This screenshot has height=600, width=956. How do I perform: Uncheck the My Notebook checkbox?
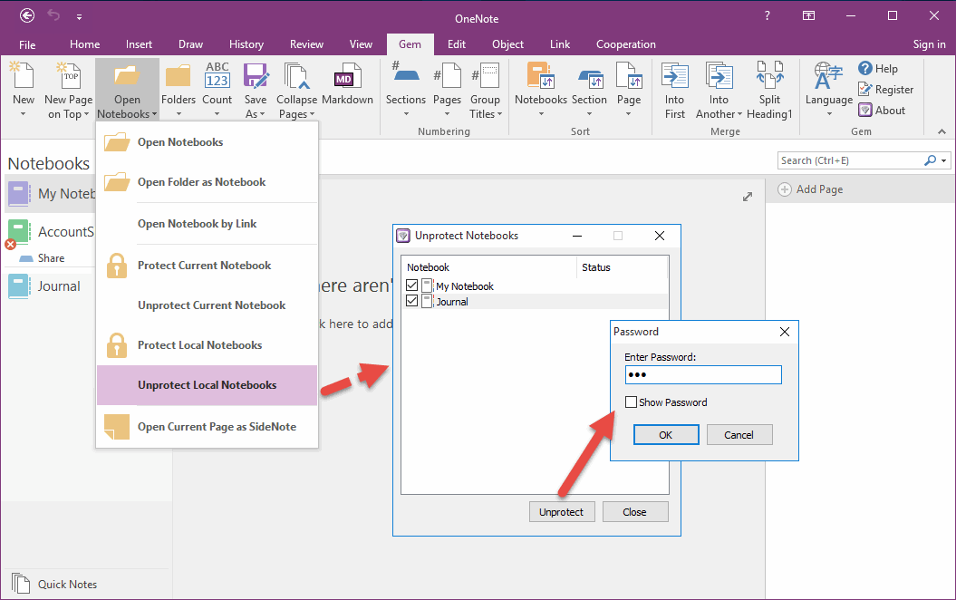point(411,285)
